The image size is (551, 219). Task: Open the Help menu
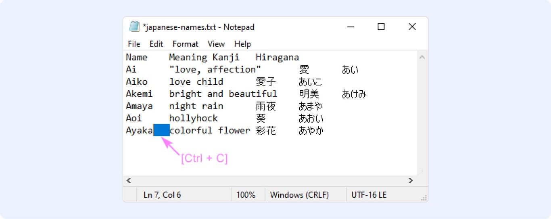pyautogui.click(x=242, y=44)
